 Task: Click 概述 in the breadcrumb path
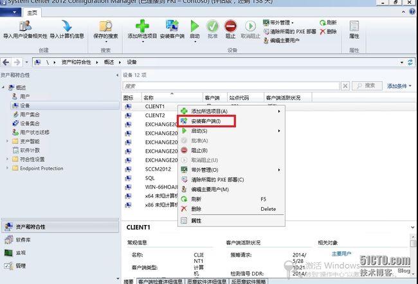click(x=109, y=62)
